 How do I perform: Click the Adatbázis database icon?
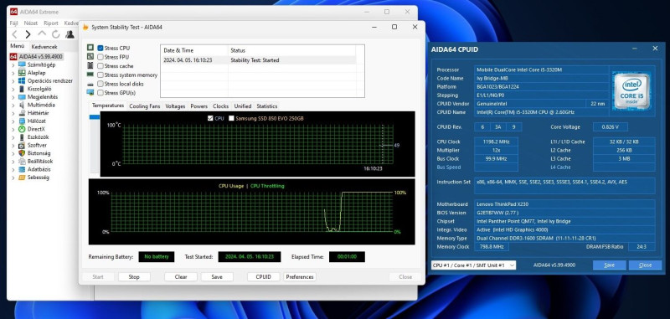[22, 169]
